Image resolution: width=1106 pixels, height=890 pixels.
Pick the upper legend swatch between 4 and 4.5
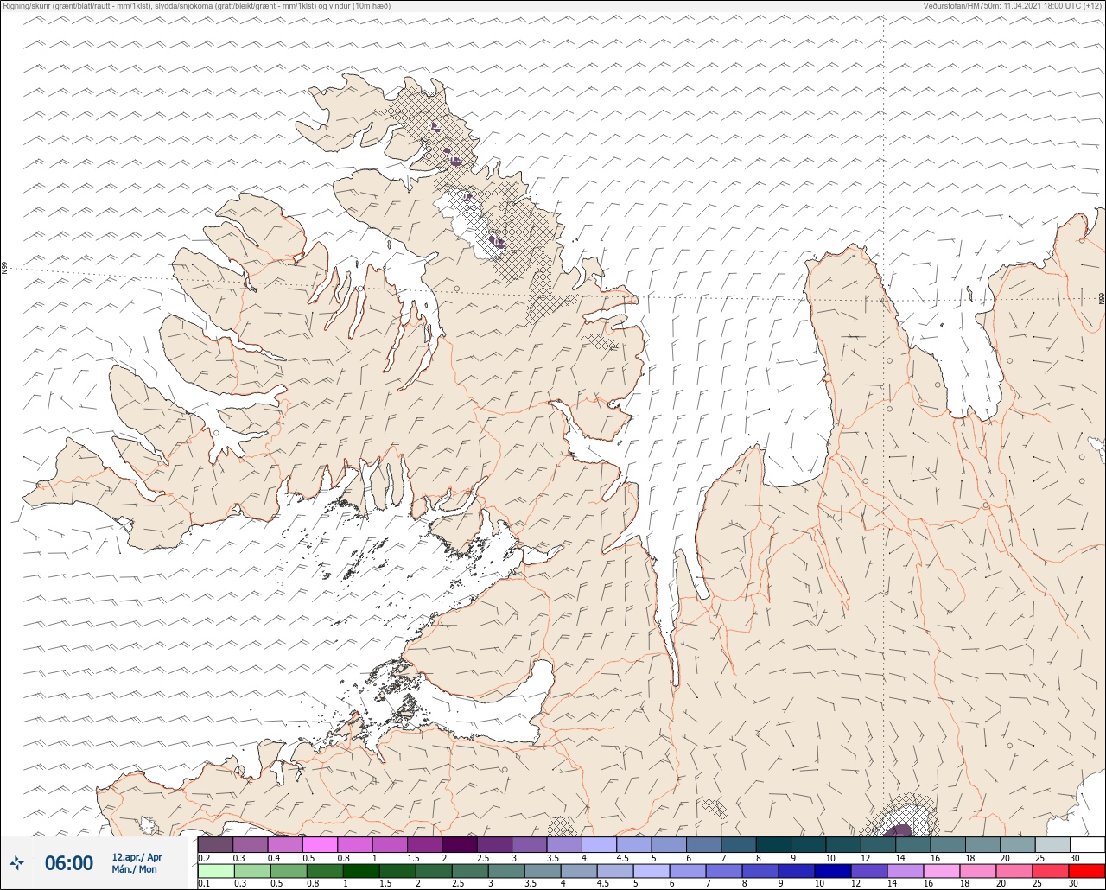pos(599,844)
